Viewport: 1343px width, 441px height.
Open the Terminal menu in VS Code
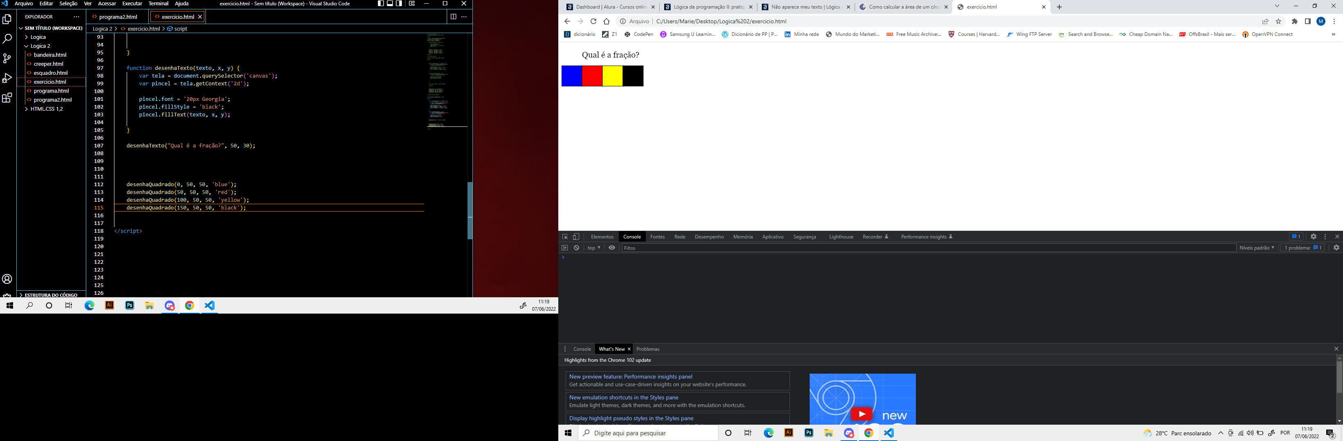click(x=159, y=4)
